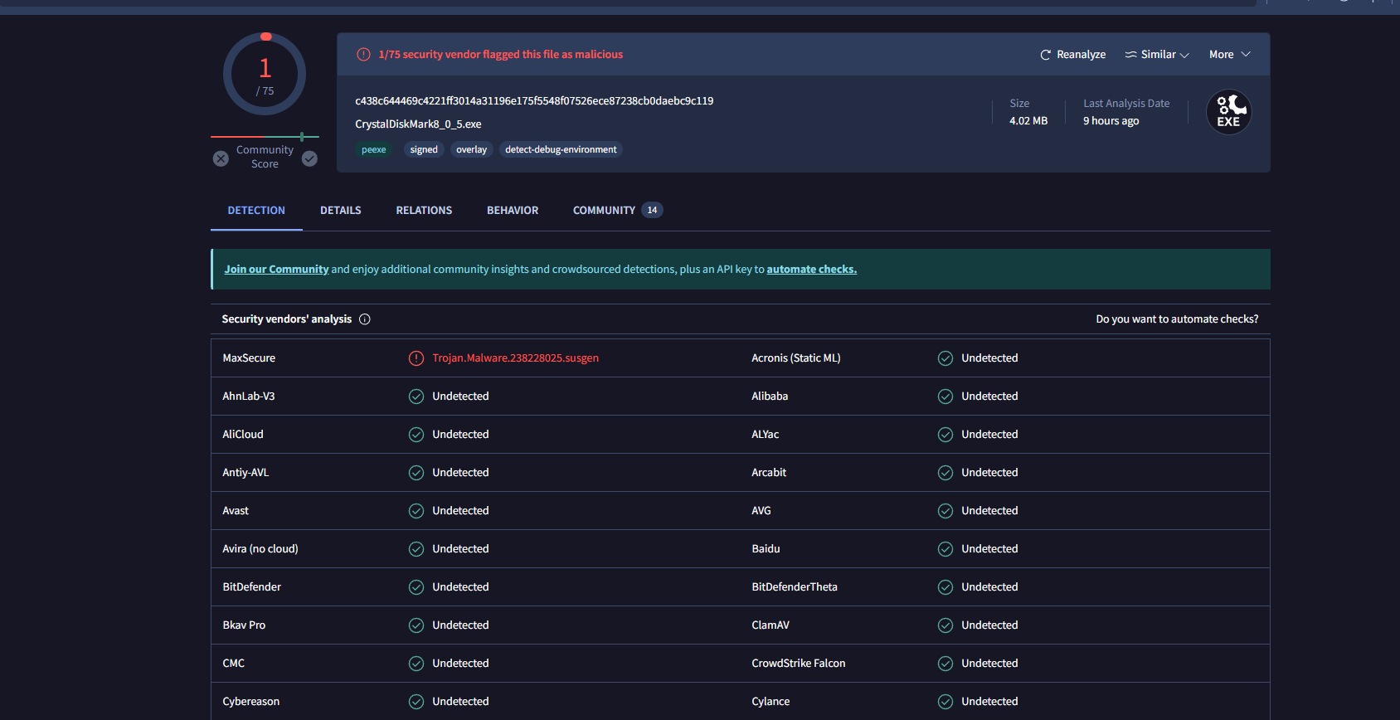This screenshot has height=720, width=1400.
Task: Click the Reanalyze refresh icon
Action: [1045, 55]
